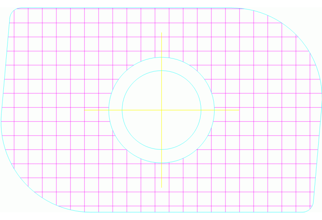
Task: Click top endpoint of vertical yellow centerline
Action: coord(161,33)
